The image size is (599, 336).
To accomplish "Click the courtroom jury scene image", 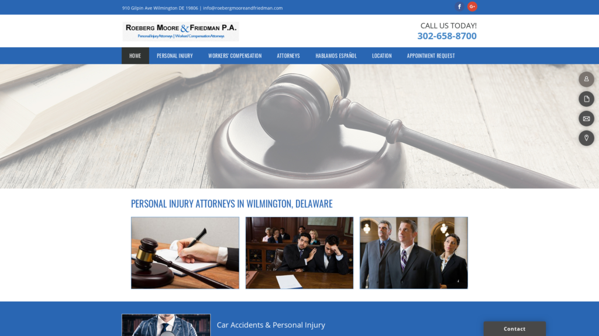I will click(x=299, y=253).
